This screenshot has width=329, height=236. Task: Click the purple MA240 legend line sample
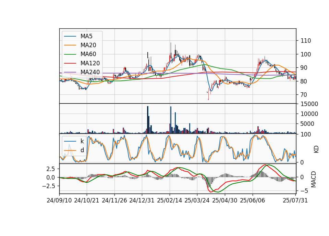[x=70, y=72]
